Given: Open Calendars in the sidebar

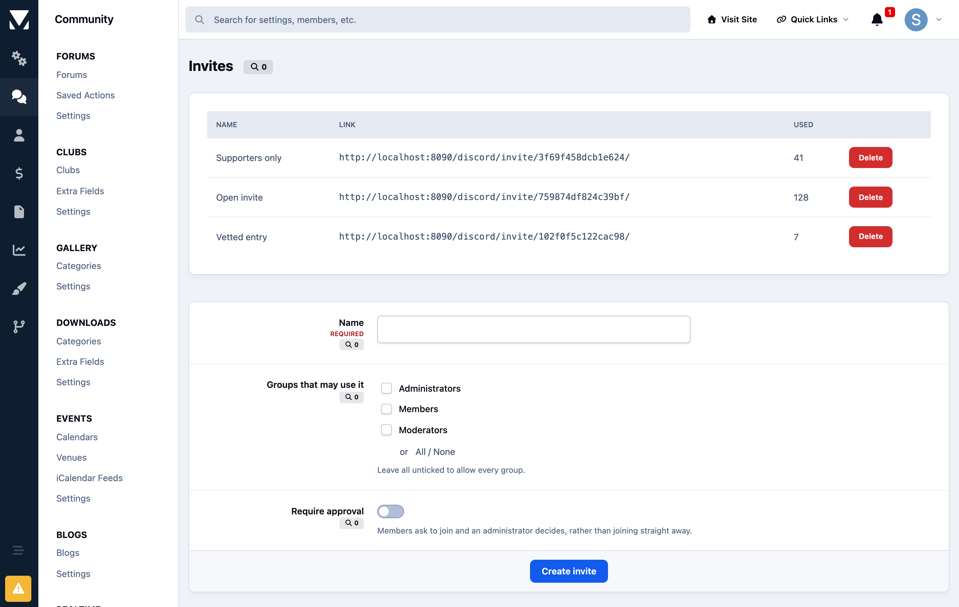Looking at the screenshot, I should (x=77, y=437).
